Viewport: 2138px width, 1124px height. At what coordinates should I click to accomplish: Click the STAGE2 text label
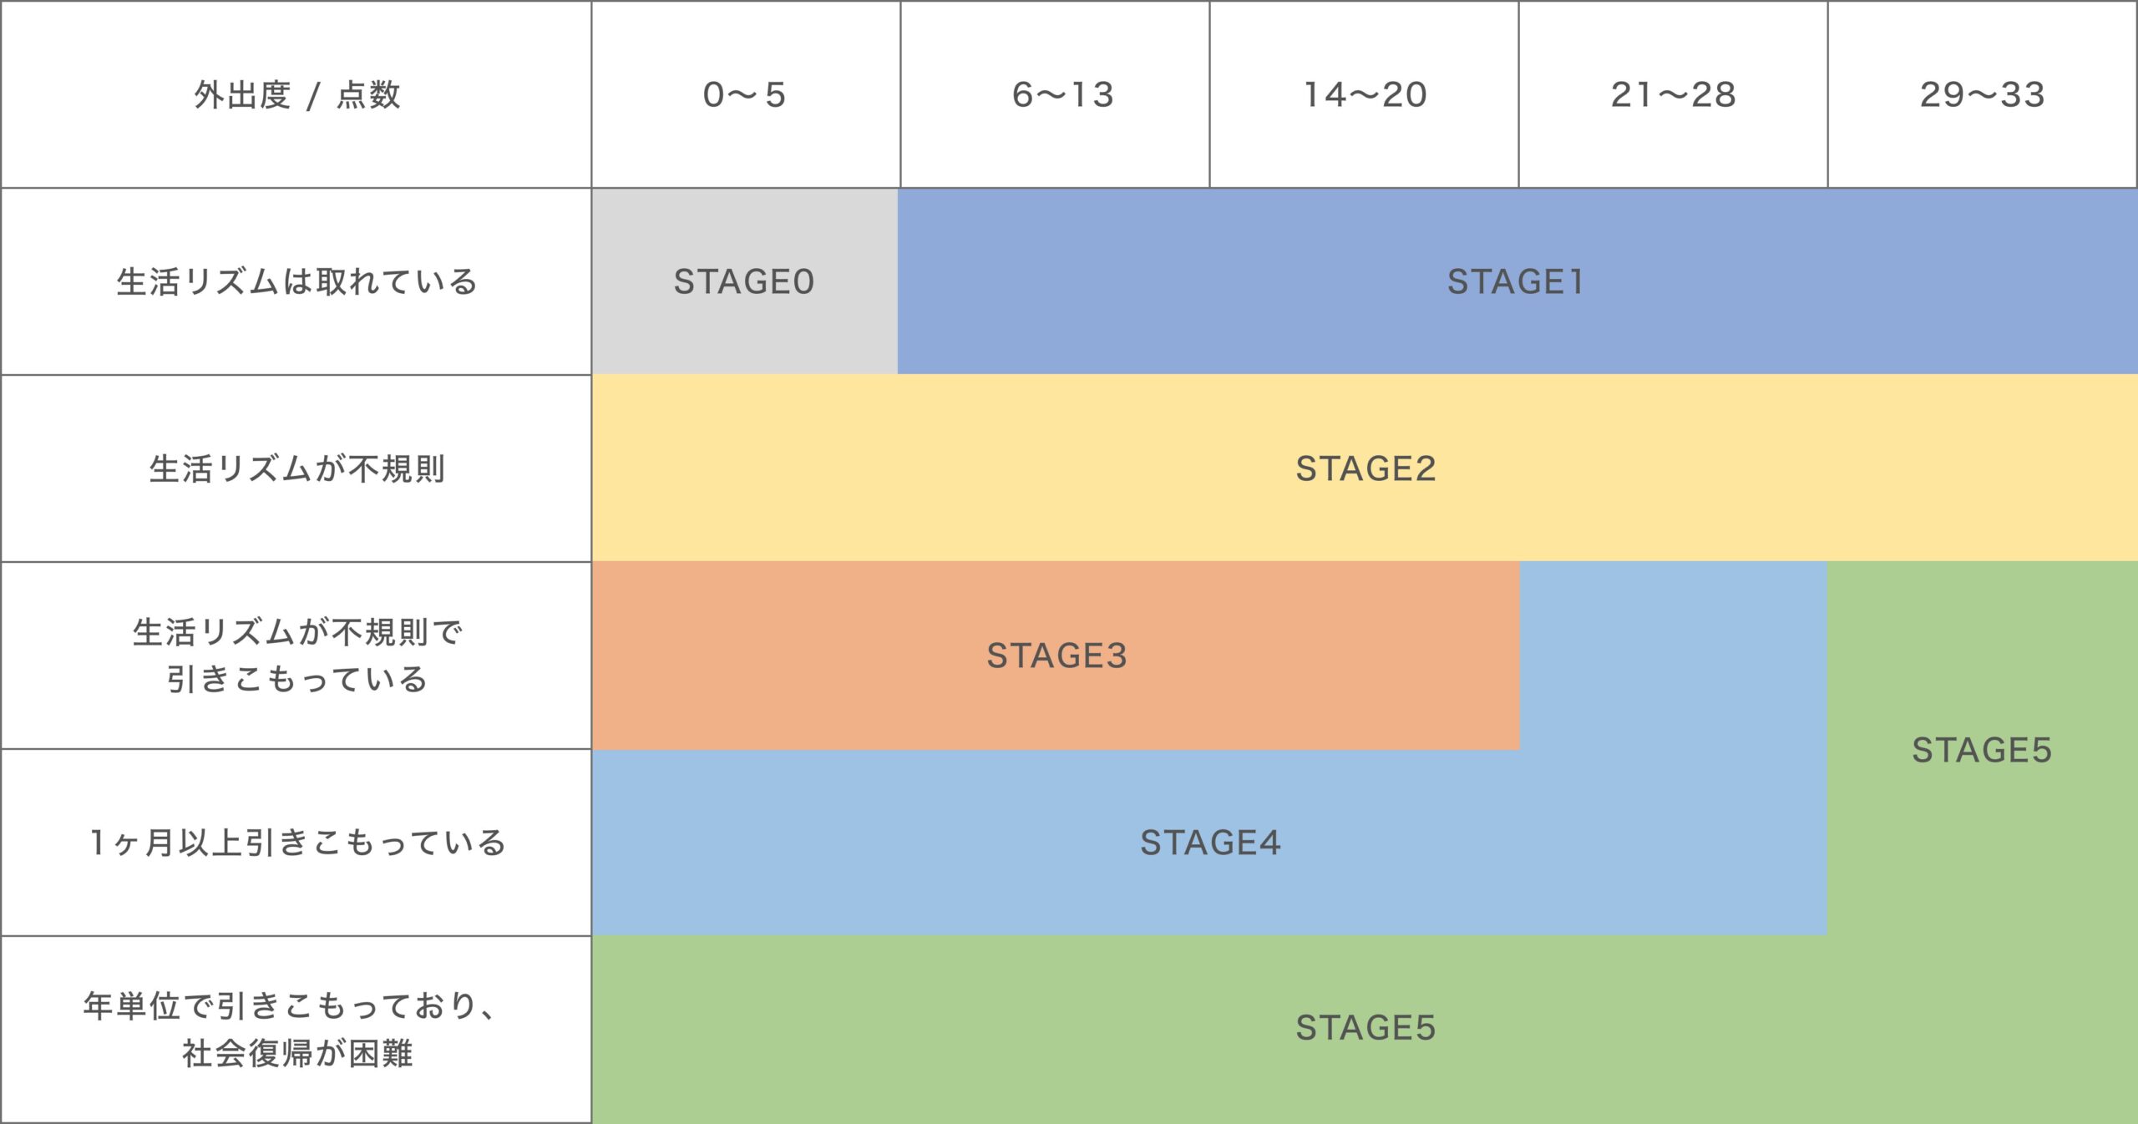1365,468
